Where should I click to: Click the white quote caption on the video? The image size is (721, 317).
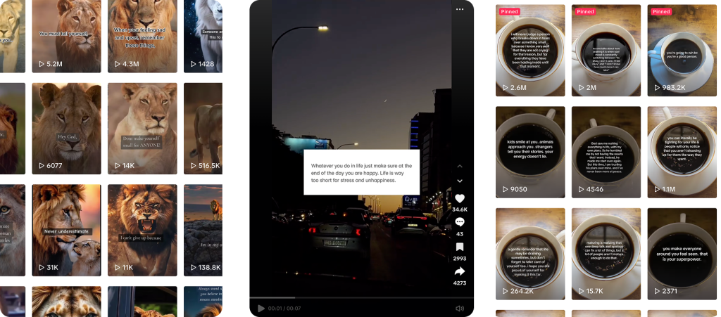point(361,172)
